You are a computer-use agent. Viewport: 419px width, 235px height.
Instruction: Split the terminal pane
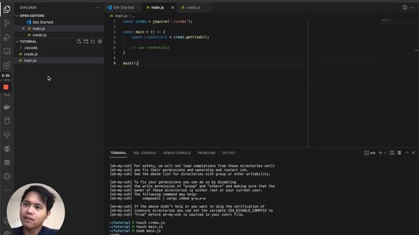392,153
